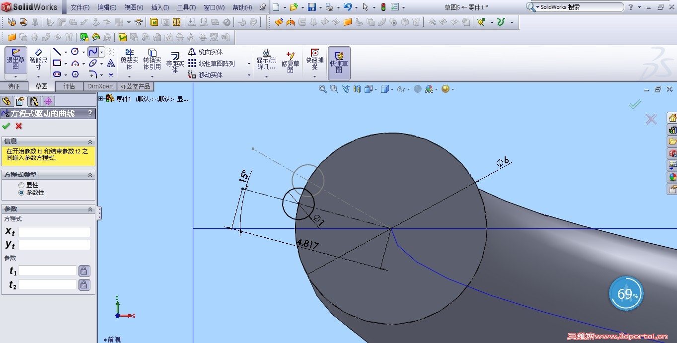Click the Exit Sketch (退出草图) button

click(x=16, y=60)
